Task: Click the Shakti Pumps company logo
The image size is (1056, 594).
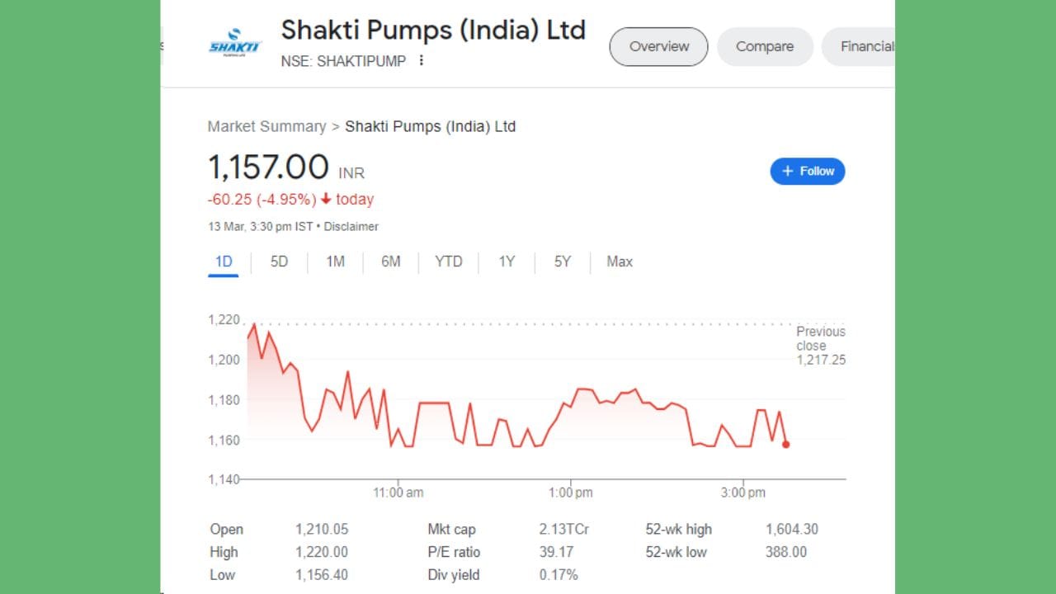Action: pos(234,43)
